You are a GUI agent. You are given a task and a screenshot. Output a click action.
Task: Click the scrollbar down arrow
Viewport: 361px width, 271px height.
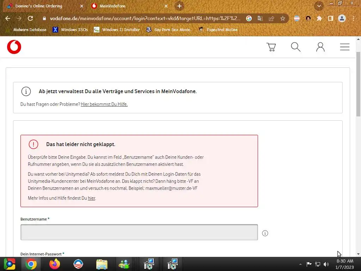click(358, 254)
